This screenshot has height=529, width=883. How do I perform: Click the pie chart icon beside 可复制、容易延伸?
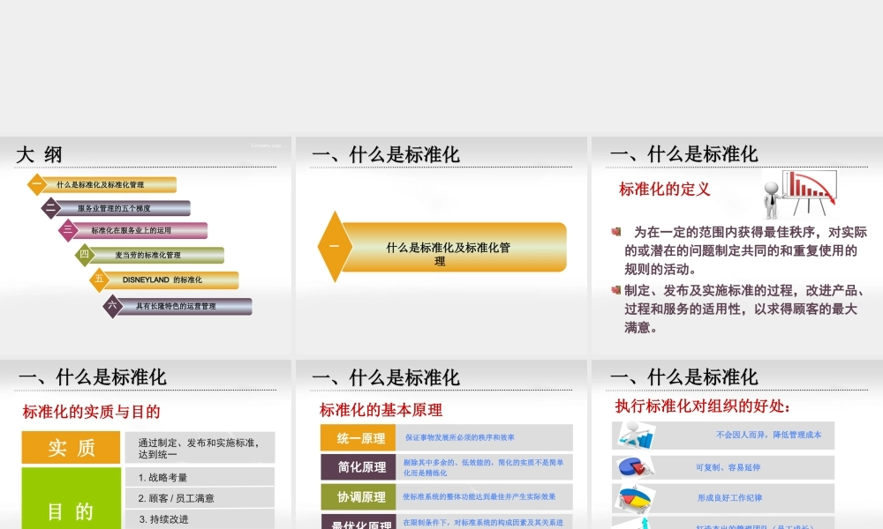click(x=636, y=466)
